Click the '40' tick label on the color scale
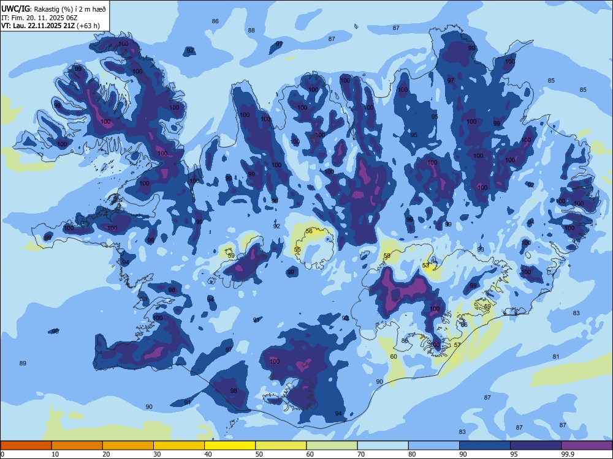The height and width of the screenshot is (459, 613). point(208,454)
